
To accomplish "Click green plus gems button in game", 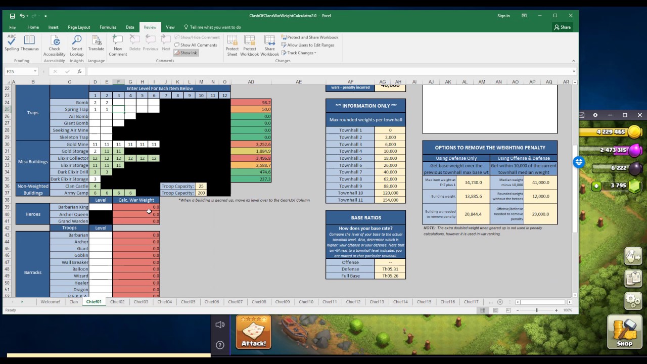I will 597,186.
